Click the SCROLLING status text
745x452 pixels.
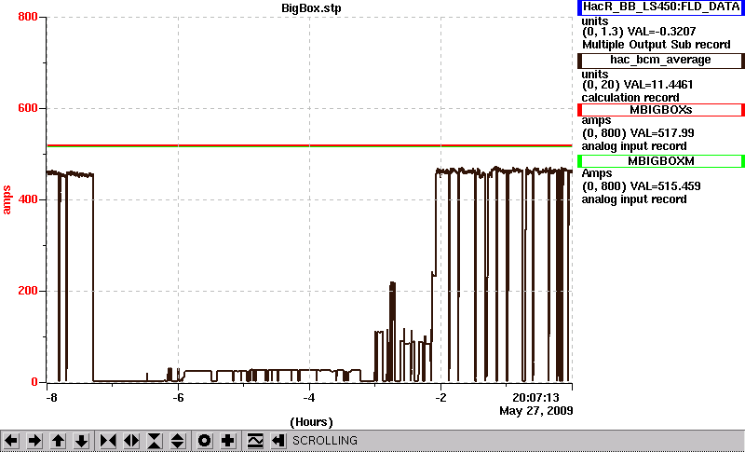pos(325,441)
